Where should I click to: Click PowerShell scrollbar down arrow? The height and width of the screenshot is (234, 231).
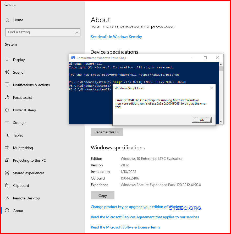tap(221, 122)
